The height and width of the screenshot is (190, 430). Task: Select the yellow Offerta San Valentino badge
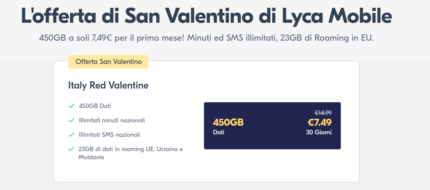tap(108, 62)
